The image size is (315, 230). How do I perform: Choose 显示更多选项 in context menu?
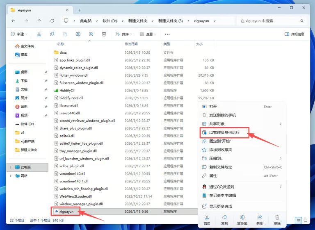[242, 206]
